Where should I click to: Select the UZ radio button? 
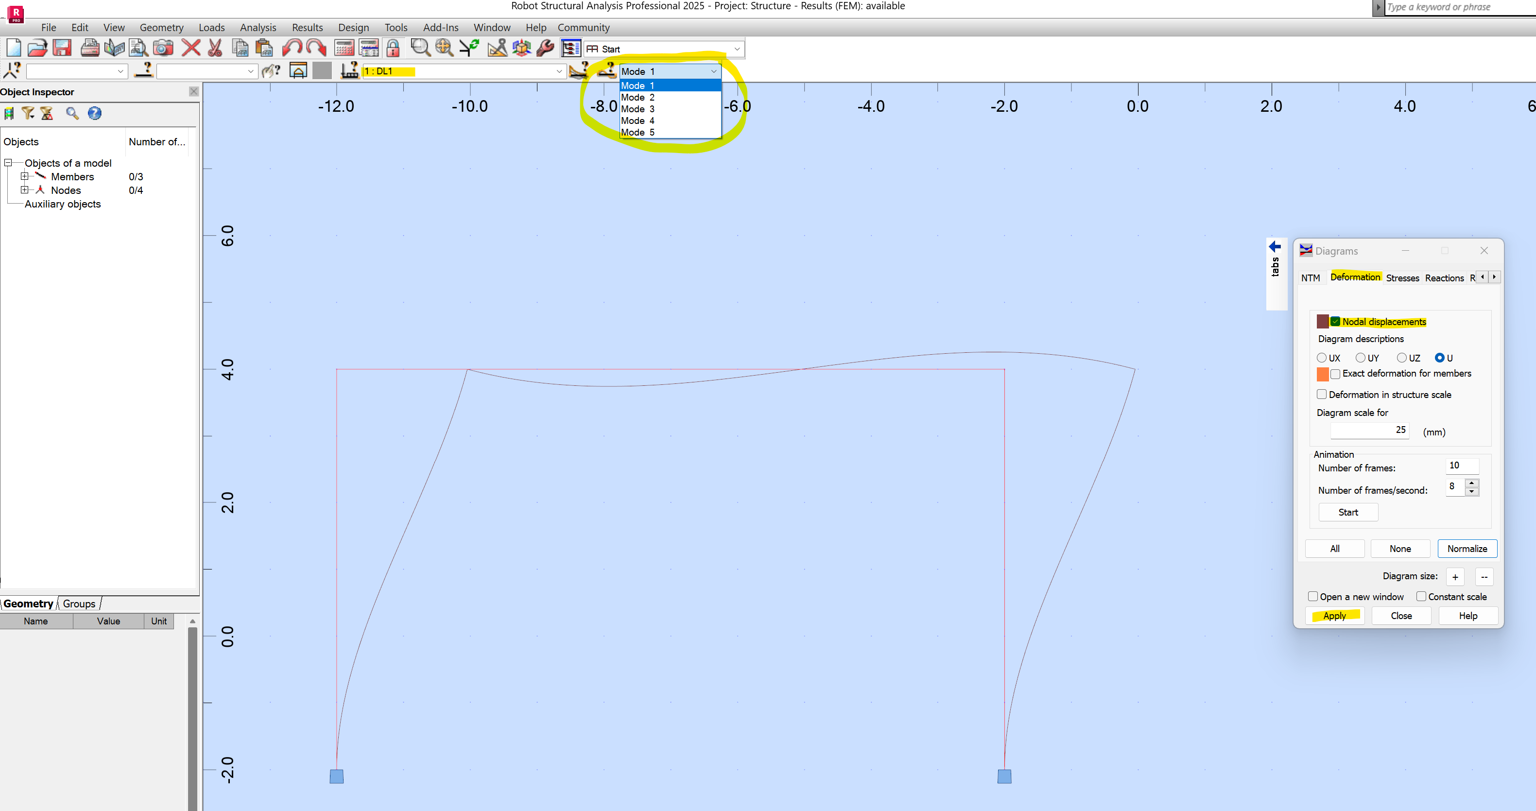pos(1402,358)
